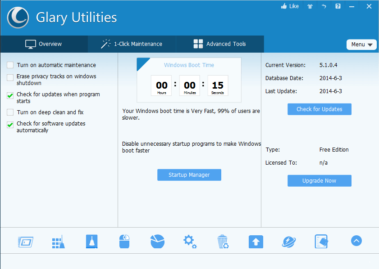This screenshot has height=269, width=379.
Task: Click the Windows Boot Time heading
Action: (189, 65)
